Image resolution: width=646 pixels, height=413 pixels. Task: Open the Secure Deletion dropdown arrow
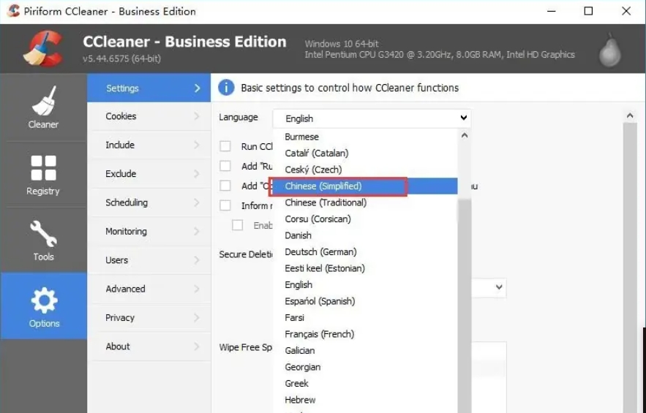coord(499,287)
